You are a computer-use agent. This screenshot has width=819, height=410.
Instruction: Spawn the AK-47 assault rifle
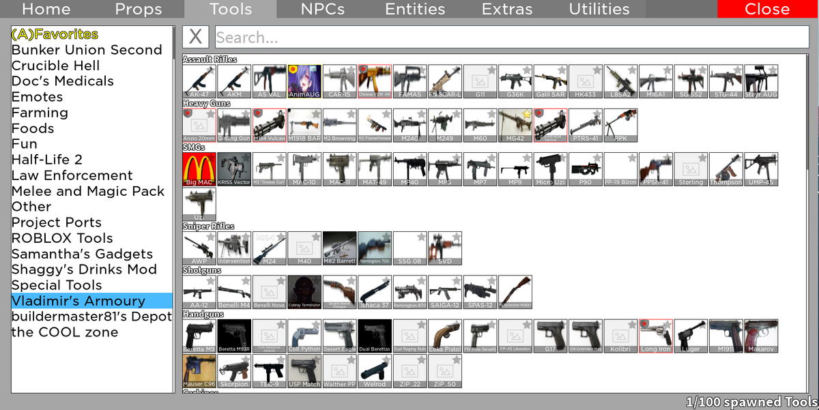tap(199, 80)
